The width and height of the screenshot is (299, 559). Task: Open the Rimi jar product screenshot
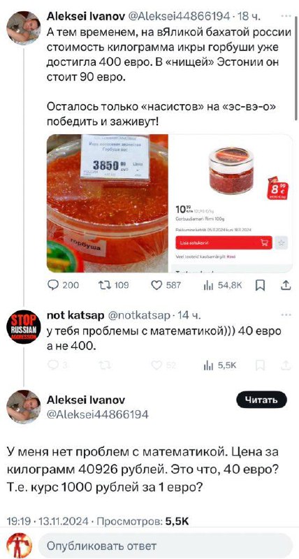[x=231, y=203]
